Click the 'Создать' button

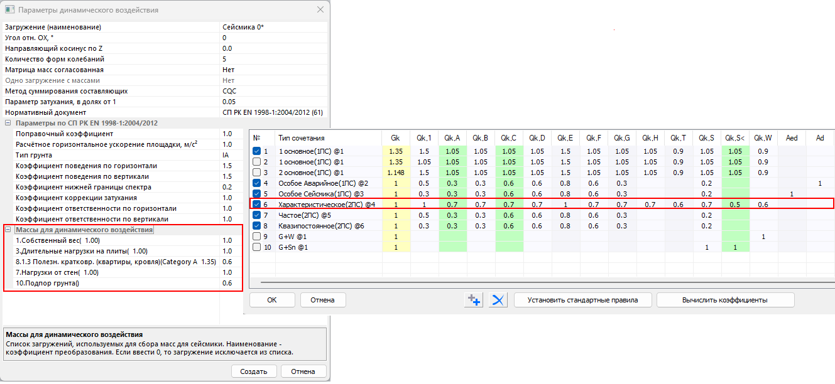click(x=254, y=371)
